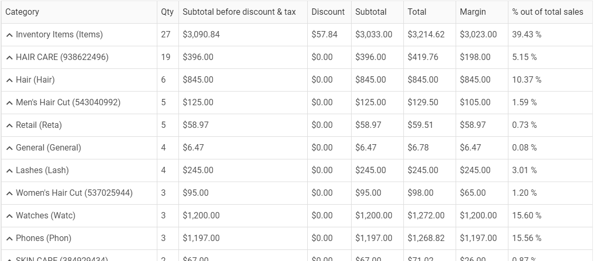This screenshot has width=595, height=261.
Task: Collapse the General (General) category
Action: pos(10,148)
